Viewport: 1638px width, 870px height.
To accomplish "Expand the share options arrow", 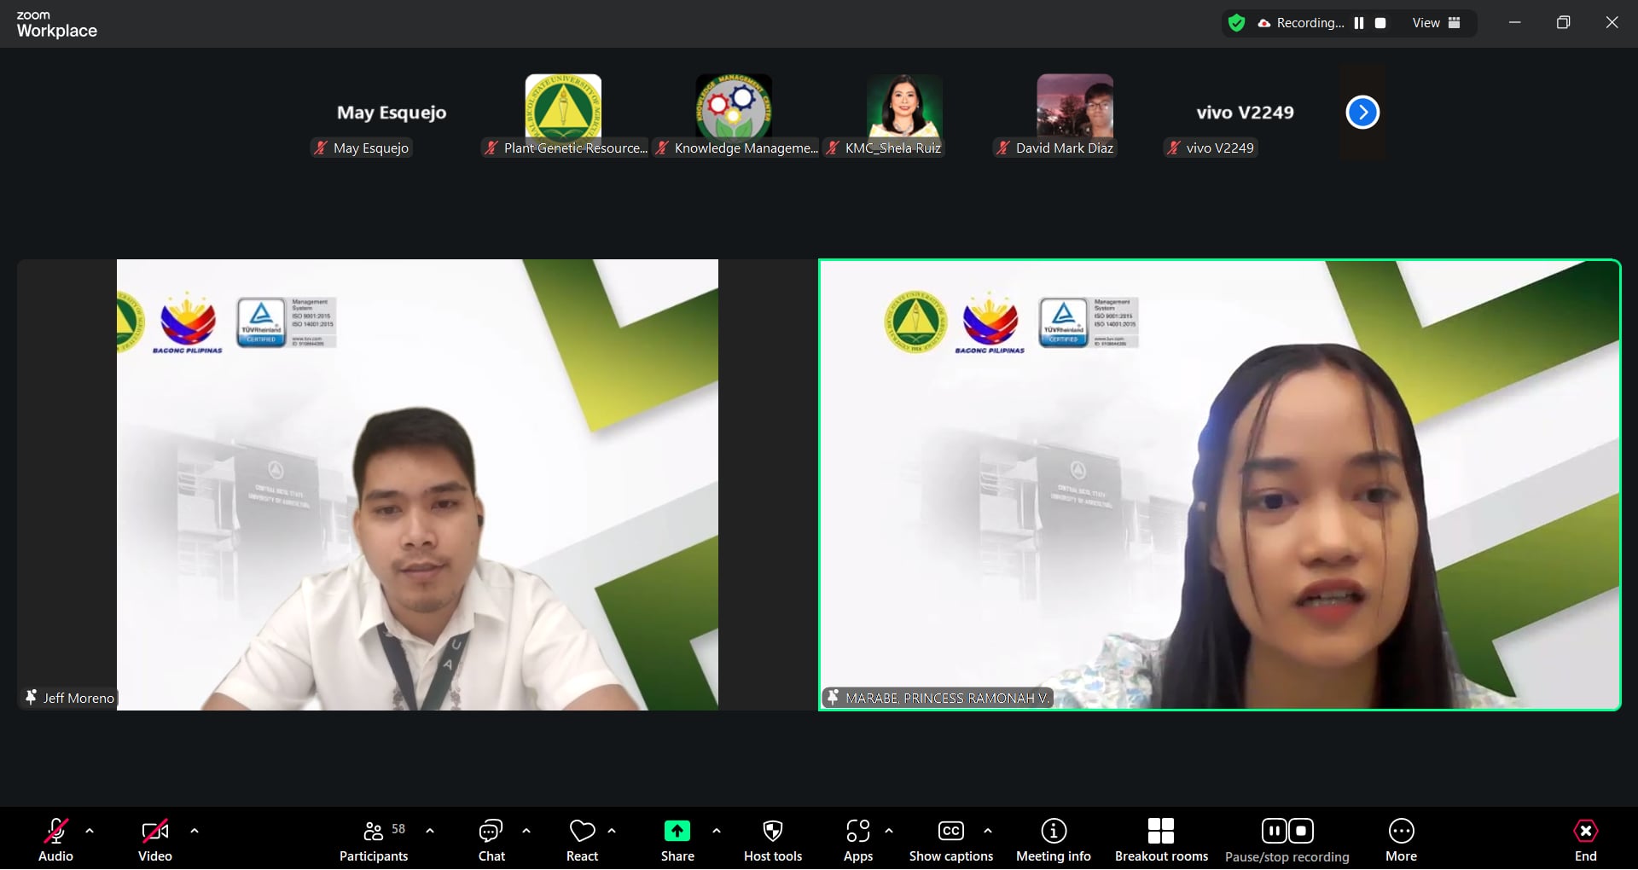I will coord(716,831).
